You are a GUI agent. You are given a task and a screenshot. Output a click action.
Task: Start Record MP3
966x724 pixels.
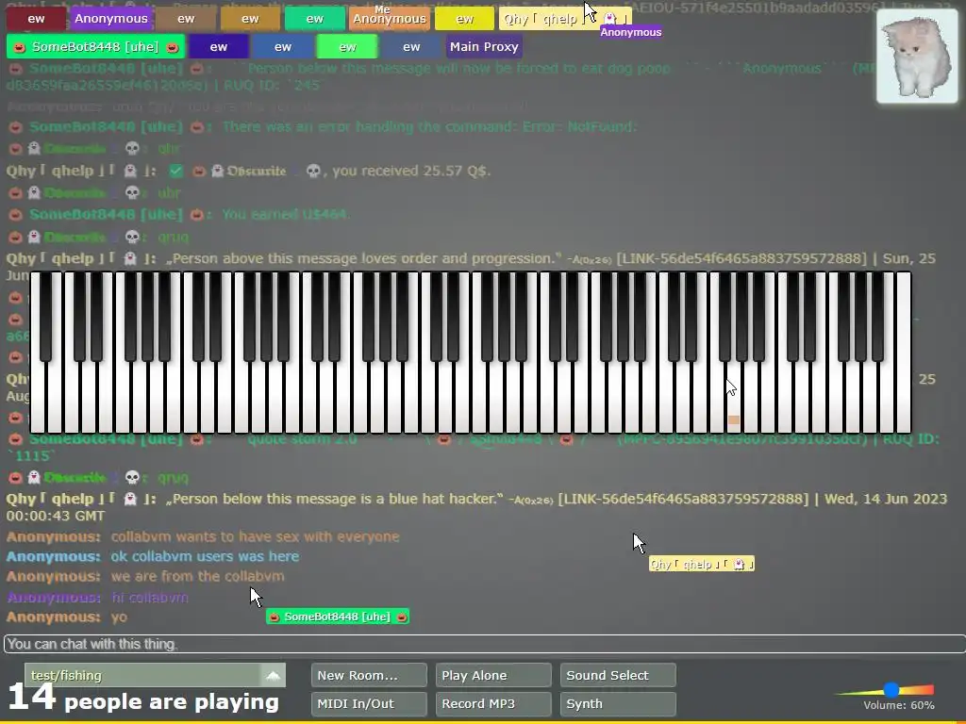click(492, 703)
